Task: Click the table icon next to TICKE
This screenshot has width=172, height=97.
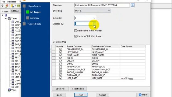Action: (x=13, y=74)
